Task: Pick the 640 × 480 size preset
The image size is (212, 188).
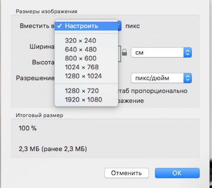Action: click(81, 50)
